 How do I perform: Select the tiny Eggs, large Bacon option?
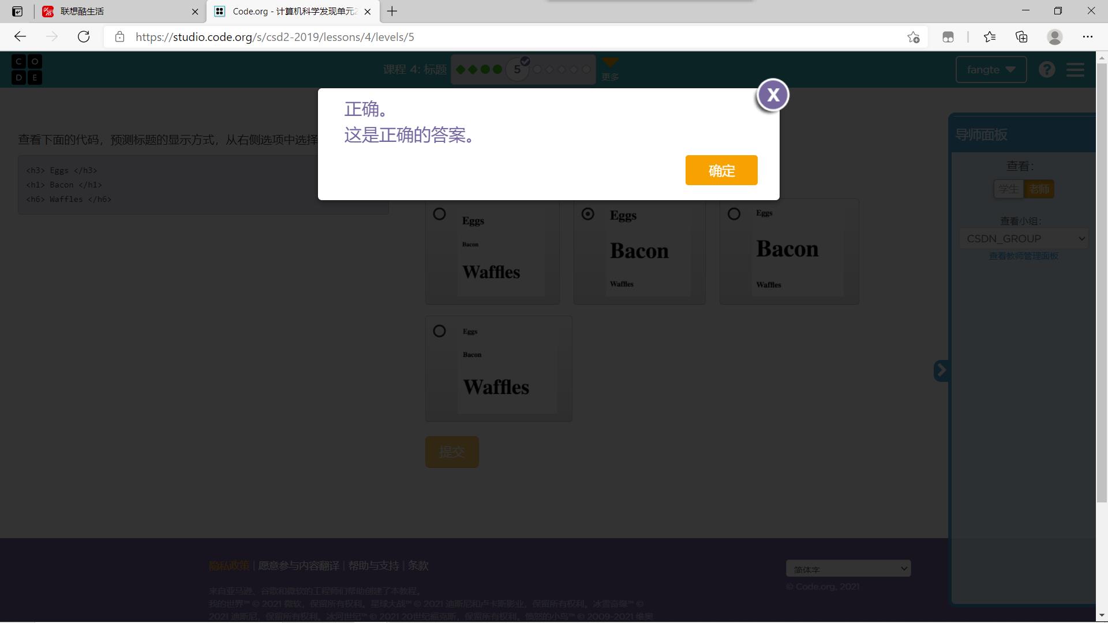tap(733, 214)
